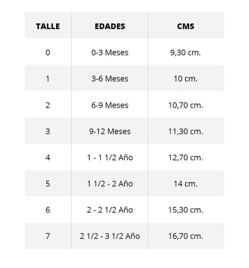Select the 9-12 Meses age cell
Viewport: 249px width, 268px height.
click(x=110, y=131)
